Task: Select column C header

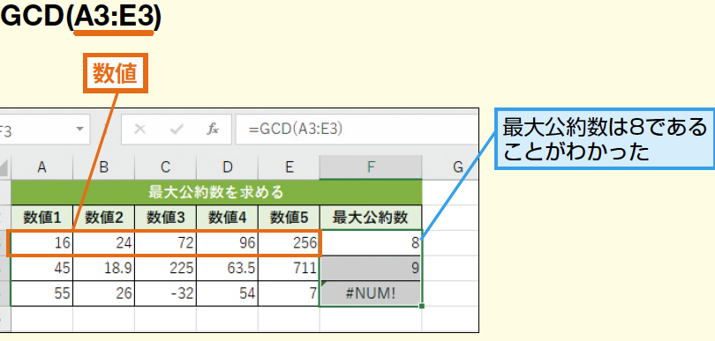Action: pyautogui.click(x=165, y=167)
